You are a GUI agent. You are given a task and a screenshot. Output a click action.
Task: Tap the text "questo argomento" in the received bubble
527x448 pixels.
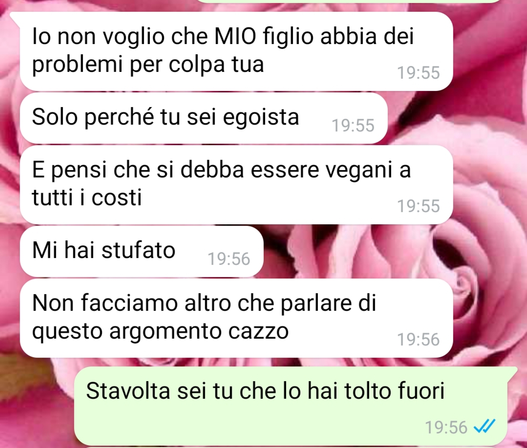tap(129, 332)
